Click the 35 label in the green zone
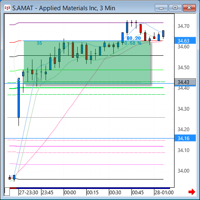The image size is (200, 200). (39, 43)
